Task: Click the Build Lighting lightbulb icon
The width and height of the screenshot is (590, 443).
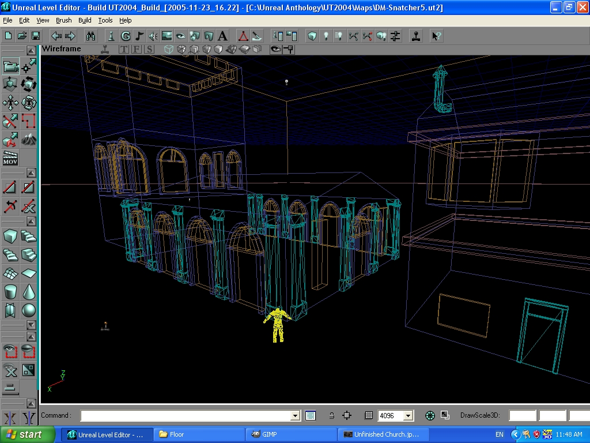Action: click(x=326, y=36)
